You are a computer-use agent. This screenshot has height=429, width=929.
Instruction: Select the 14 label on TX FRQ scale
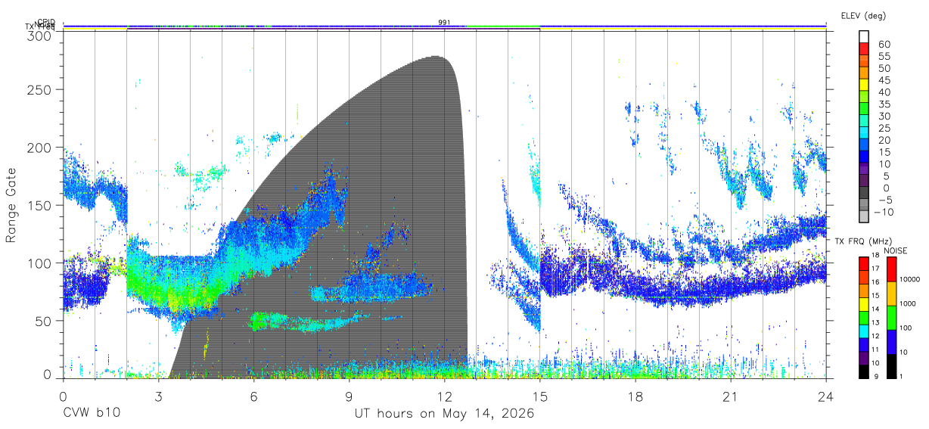(x=875, y=309)
